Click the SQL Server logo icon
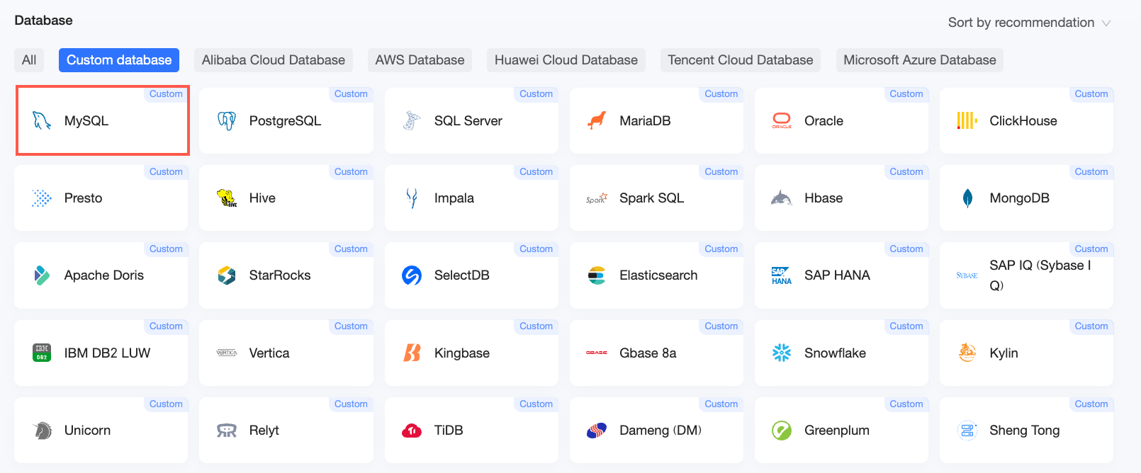The height and width of the screenshot is (473, 1141). (412, 121)
